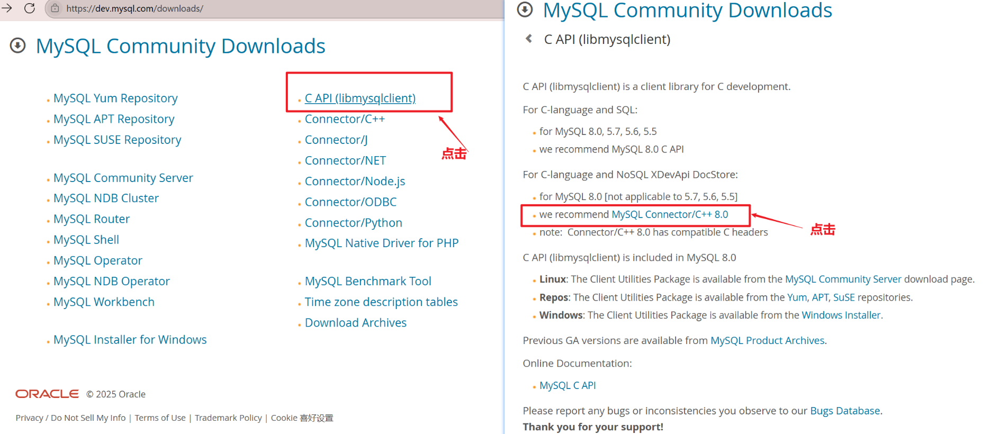Image resolution: width=990 pixels, height=434 pixels.
Task: Open MySQL Community Server in left list
Action: [123, 178]
